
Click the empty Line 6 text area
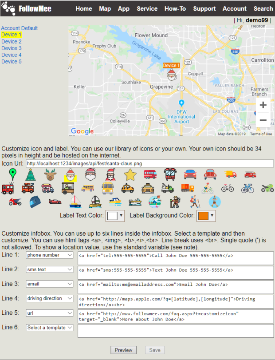pos(176,331)
